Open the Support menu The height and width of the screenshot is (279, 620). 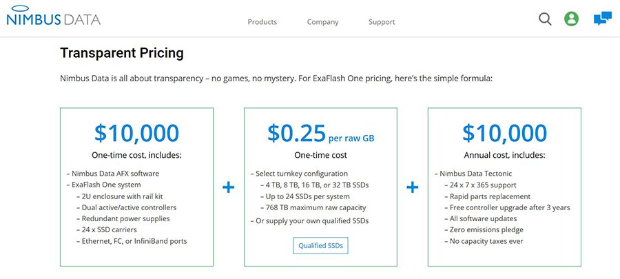(x=382, y=22)
